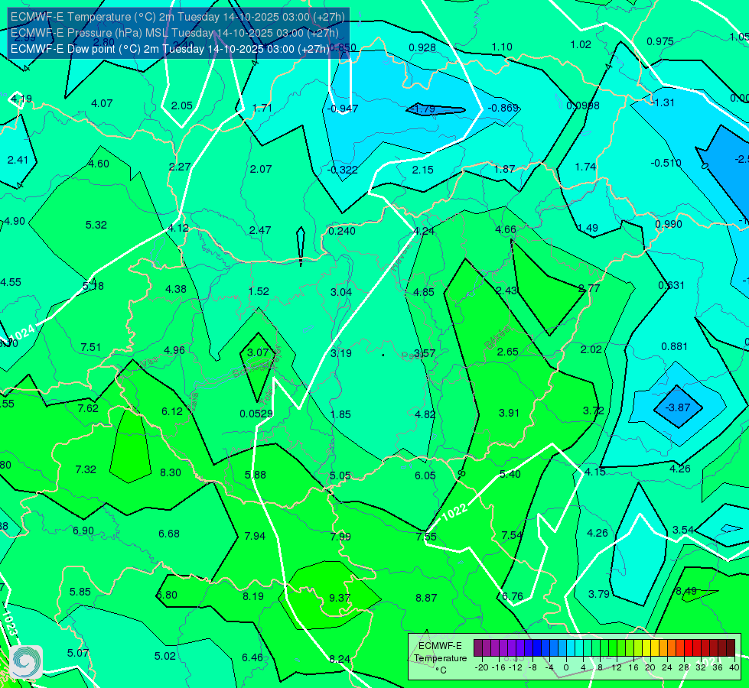The width and height of the screenshot is (749, 688).
Task: Click the '-0.322' temperature value
Action: pos(343,170)
